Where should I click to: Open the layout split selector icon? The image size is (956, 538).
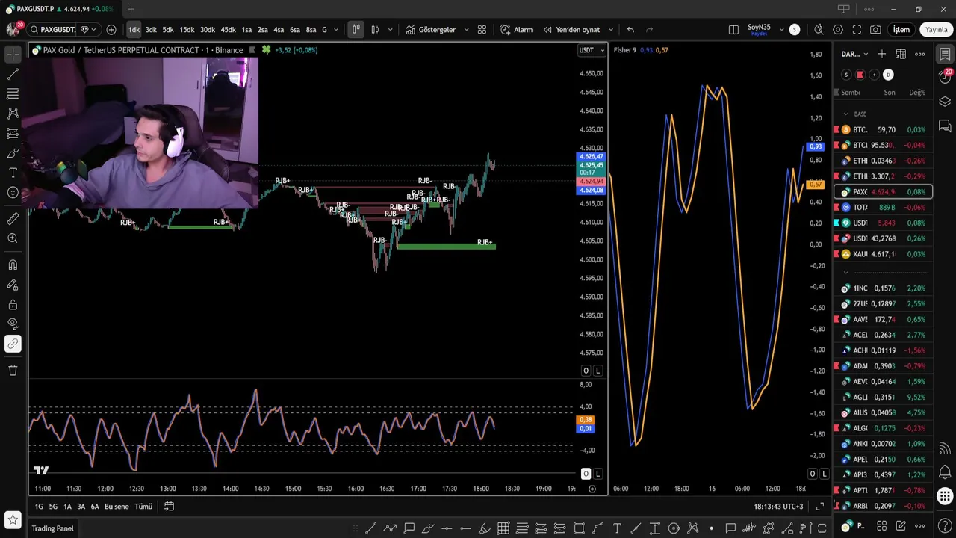(x=733, y=30)
